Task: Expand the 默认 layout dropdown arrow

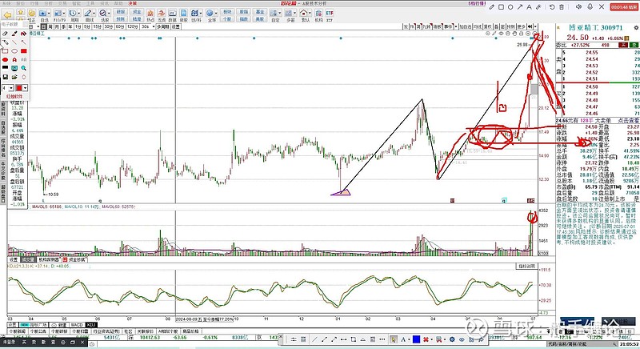Action: click(x=310, y=13)
